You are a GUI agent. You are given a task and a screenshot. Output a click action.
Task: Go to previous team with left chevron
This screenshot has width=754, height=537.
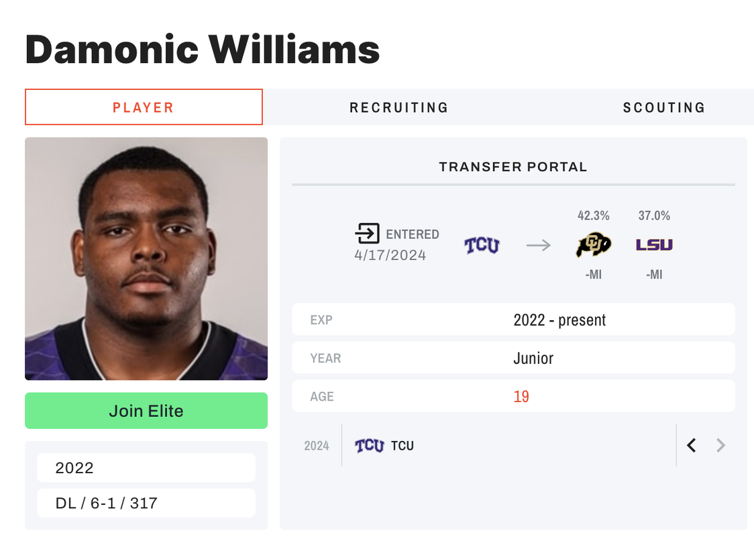tap(692, 446)
